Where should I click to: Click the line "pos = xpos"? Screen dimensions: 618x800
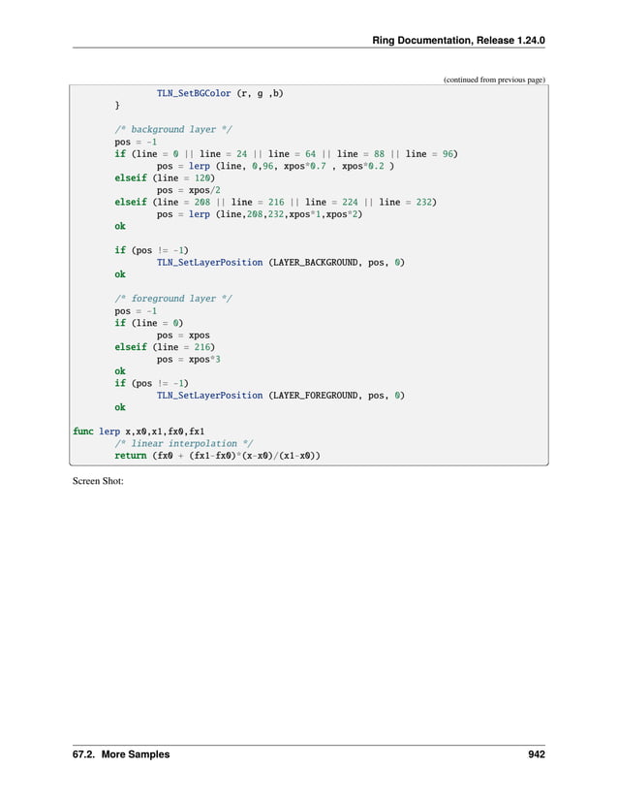183,336
